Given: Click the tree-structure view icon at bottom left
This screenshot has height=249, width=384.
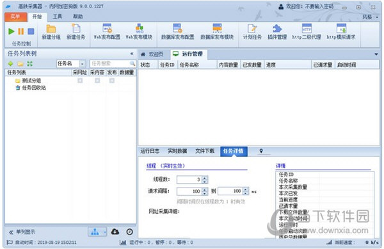Looking at the screenshot, I should 95,232.
